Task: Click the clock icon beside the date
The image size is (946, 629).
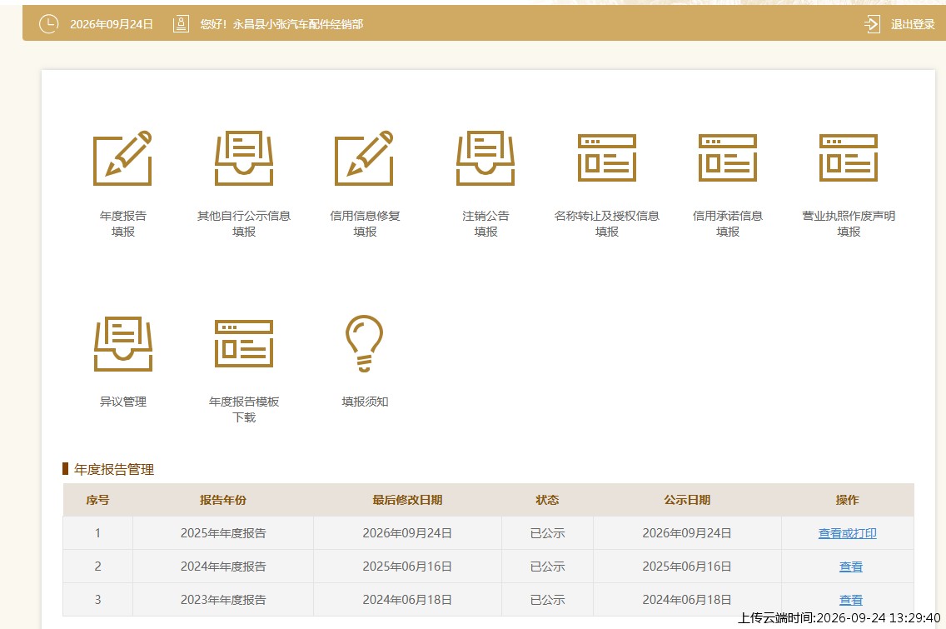Action: pyautogui.click(x=48, y=24)
